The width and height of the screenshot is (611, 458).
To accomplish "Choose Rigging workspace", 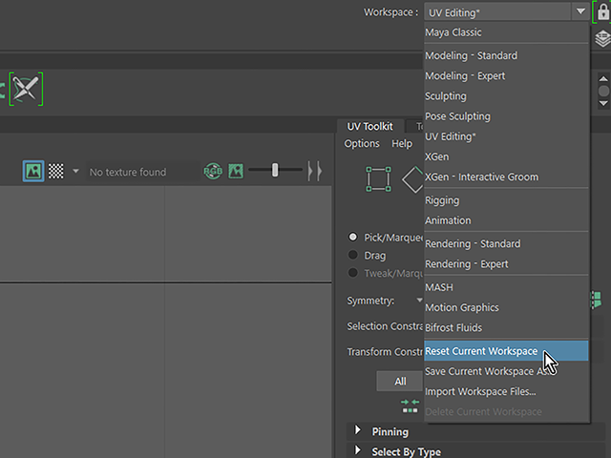I will click(x=506, y=200).
